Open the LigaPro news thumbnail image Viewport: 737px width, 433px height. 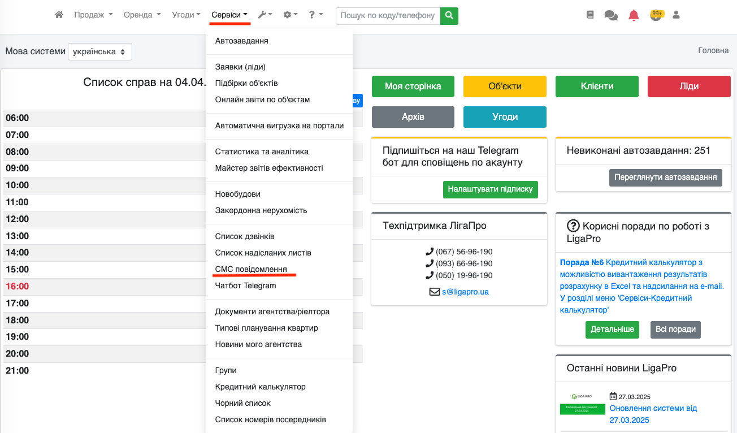point(582,404)
